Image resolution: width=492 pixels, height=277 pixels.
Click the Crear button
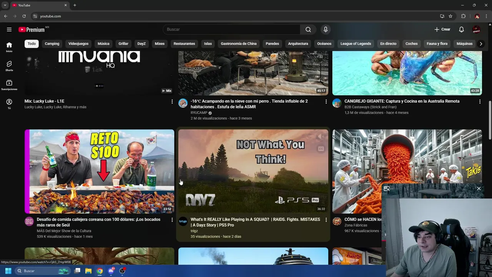coord(442,29)
